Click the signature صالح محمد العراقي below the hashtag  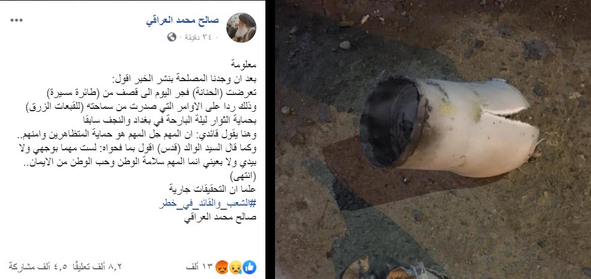[220, 218]
